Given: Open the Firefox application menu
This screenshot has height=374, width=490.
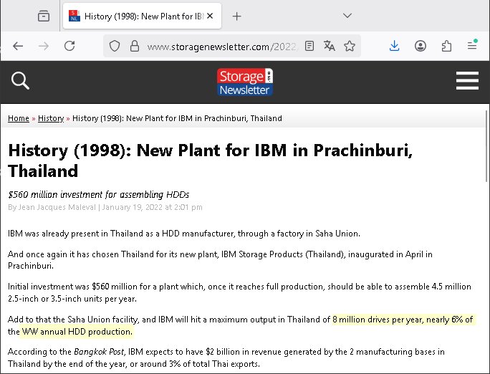Looking at the screenshot, I should [472, 46].
